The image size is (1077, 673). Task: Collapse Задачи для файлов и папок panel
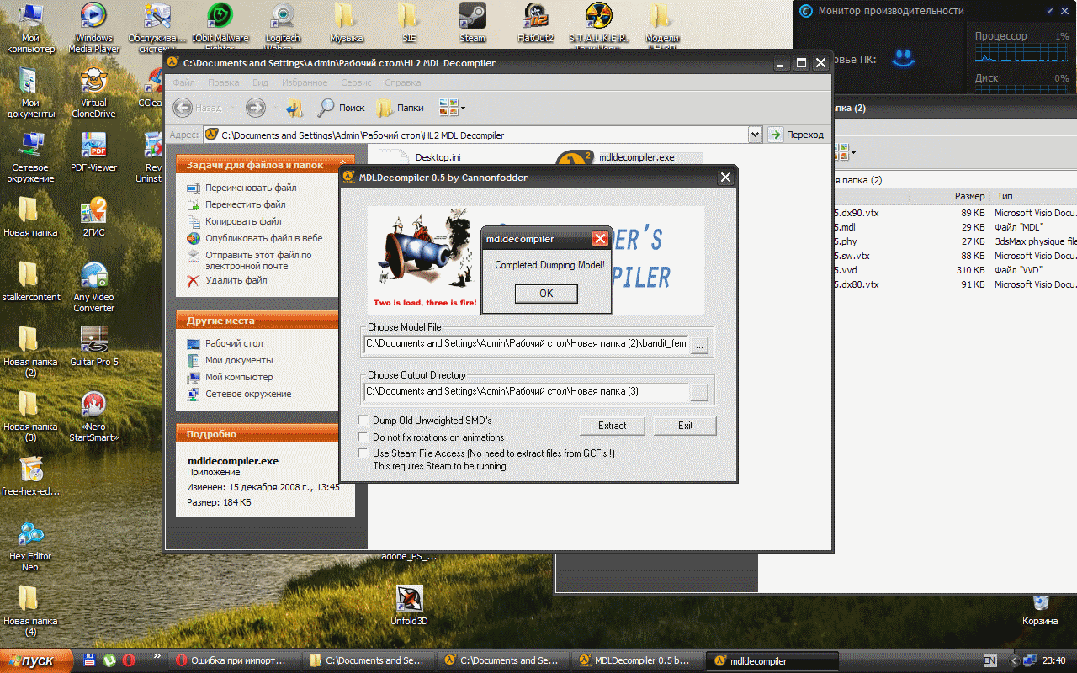click(x=342, y=165)
